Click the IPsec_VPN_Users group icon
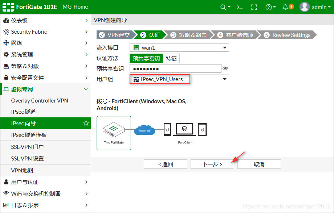This screenshot has width=334, height=213. [136, 79]
